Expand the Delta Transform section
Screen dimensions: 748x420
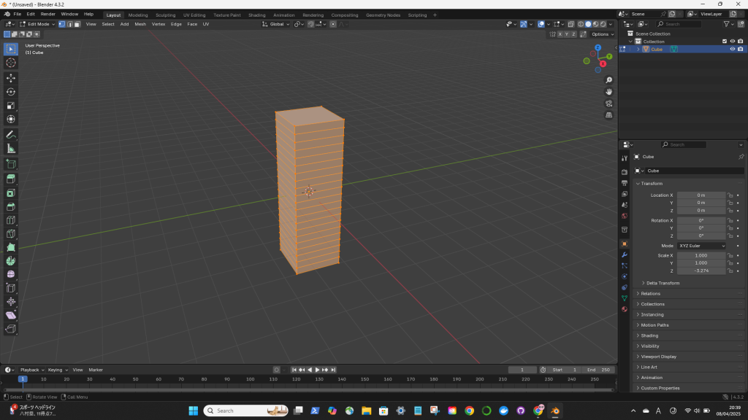[x=663, y=283]
